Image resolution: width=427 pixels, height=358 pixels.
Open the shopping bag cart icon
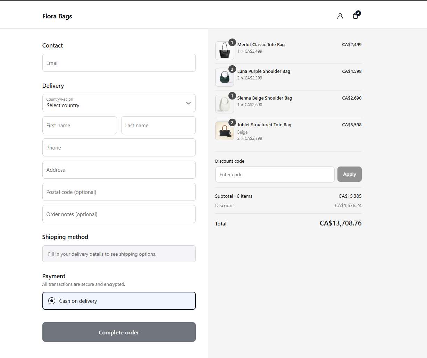(x=355, y=16)
